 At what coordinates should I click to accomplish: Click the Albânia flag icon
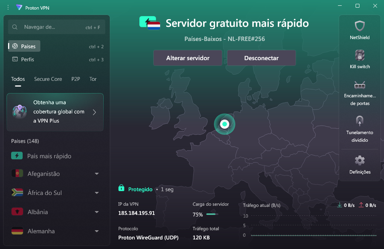[x=17, y=211]
